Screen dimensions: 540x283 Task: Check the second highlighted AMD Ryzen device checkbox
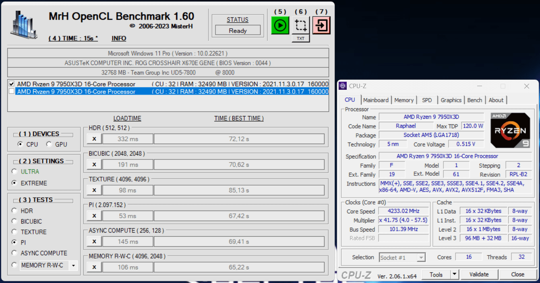pos(12,91)
